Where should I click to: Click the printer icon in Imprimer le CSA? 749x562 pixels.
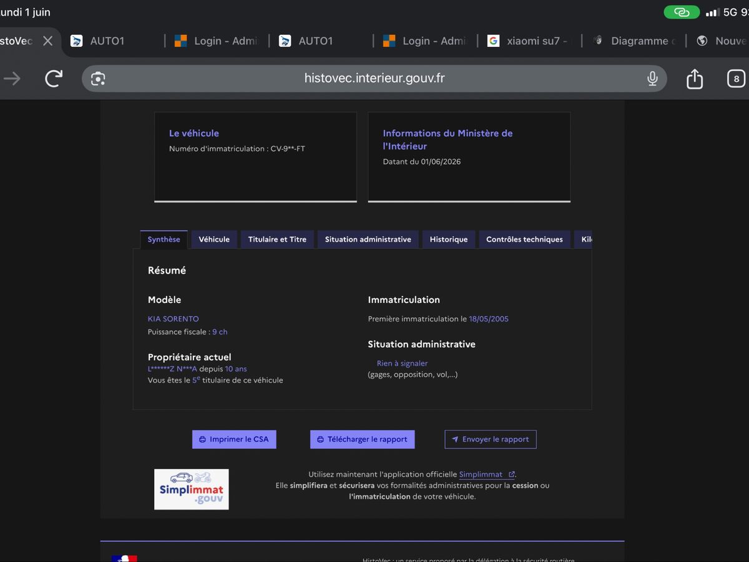click(x=202, y=440)
